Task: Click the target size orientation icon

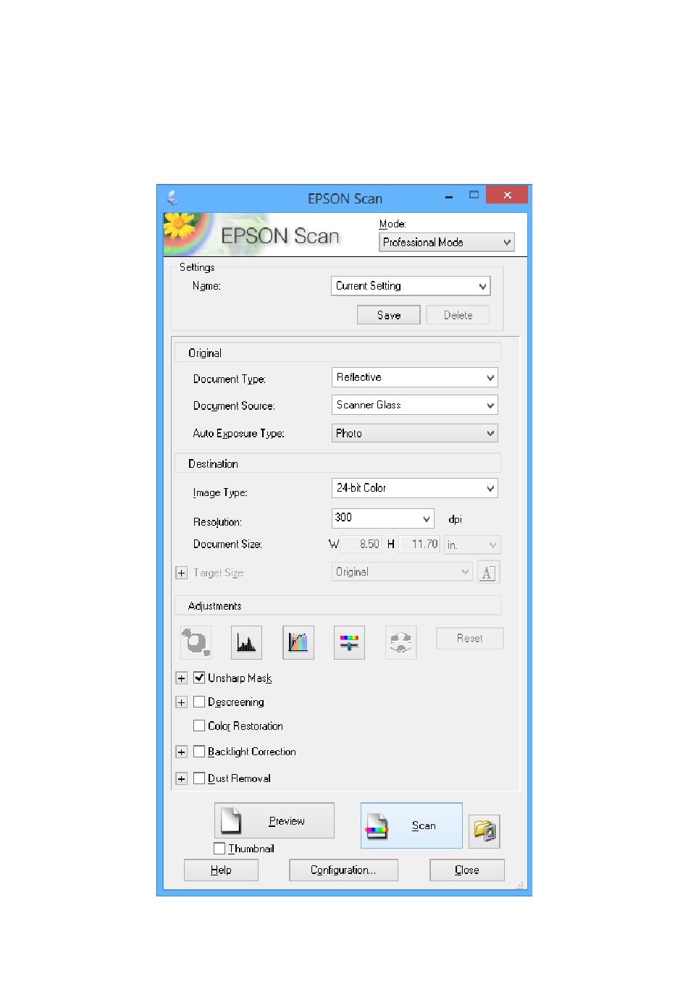Action: point(488,572)
